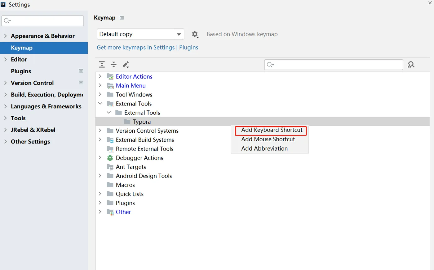Choose Add Mouse Shortcut menu entry
Viewport: 434px width, 270px height.
pyautogui.click(x=268, y=139)
